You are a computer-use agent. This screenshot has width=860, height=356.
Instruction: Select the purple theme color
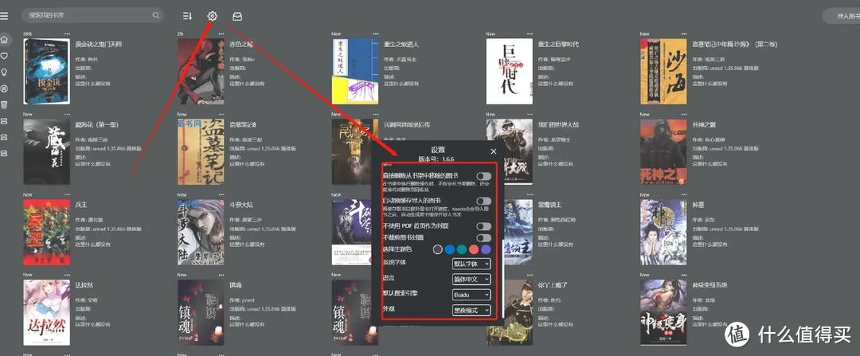pyautogui.click(x=486, y=249)
